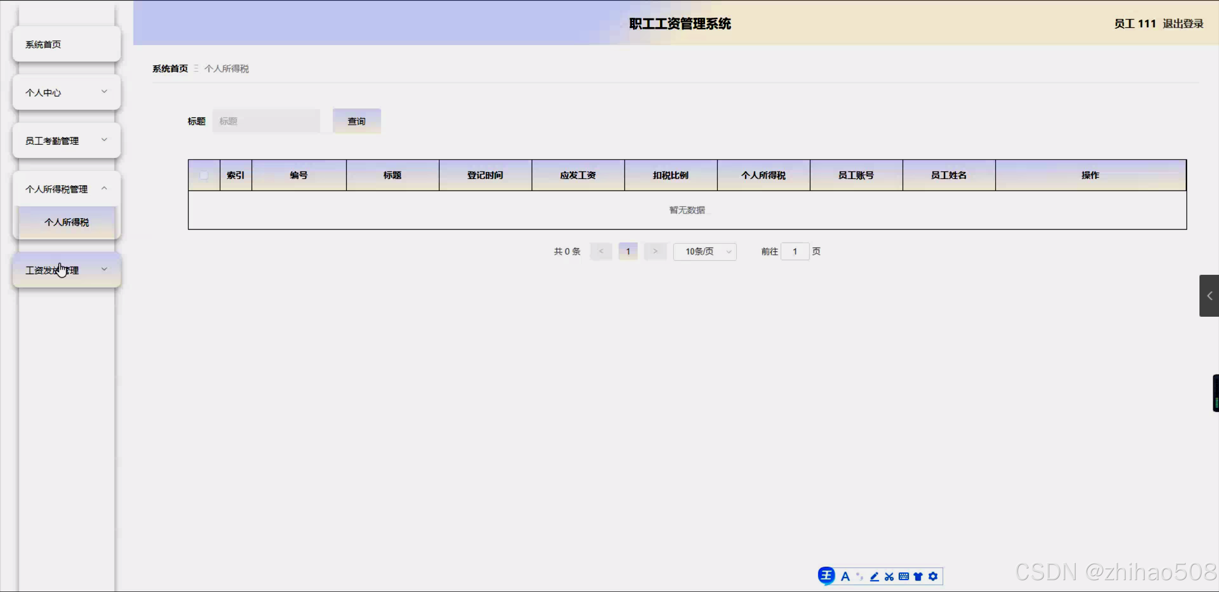
Task: Click the 查询 search button
Action: point(356,121)
